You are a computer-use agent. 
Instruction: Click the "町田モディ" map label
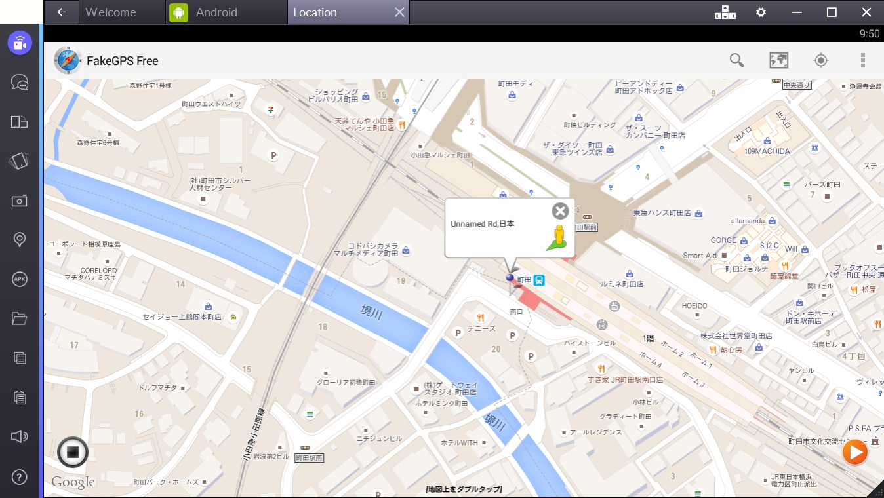[x=517, y=84]
